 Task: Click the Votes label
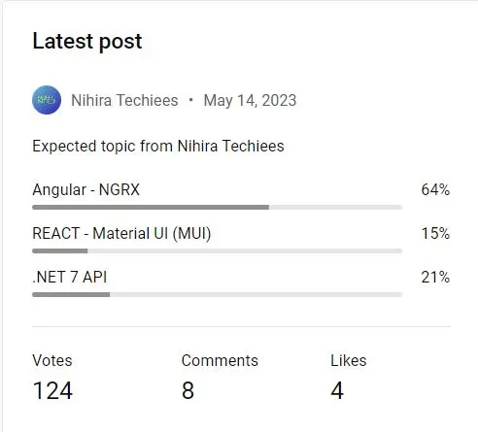pyautogui.click(x=52, y=360)
